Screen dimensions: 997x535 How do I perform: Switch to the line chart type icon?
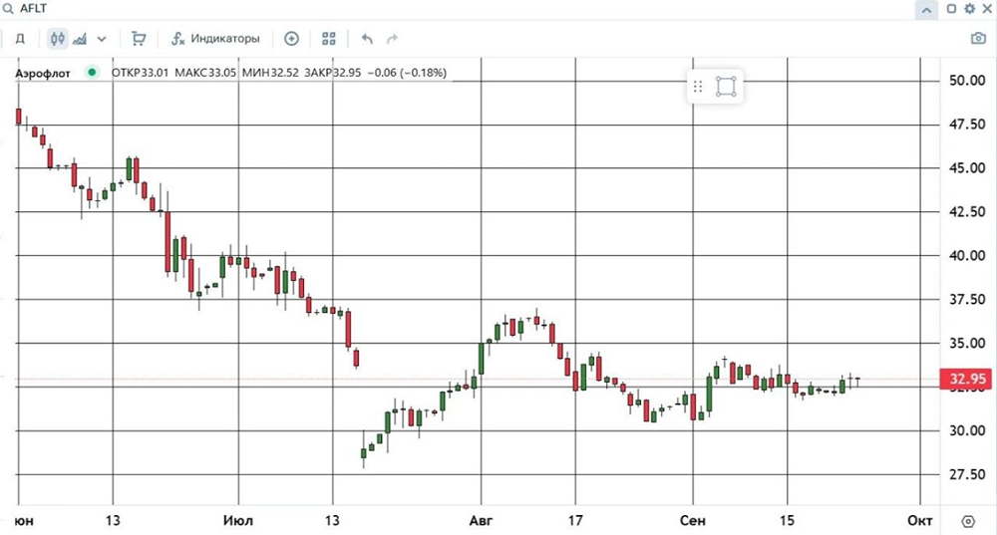80,39
